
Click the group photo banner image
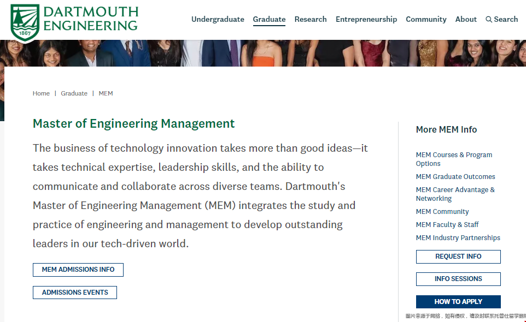point(263,53)
